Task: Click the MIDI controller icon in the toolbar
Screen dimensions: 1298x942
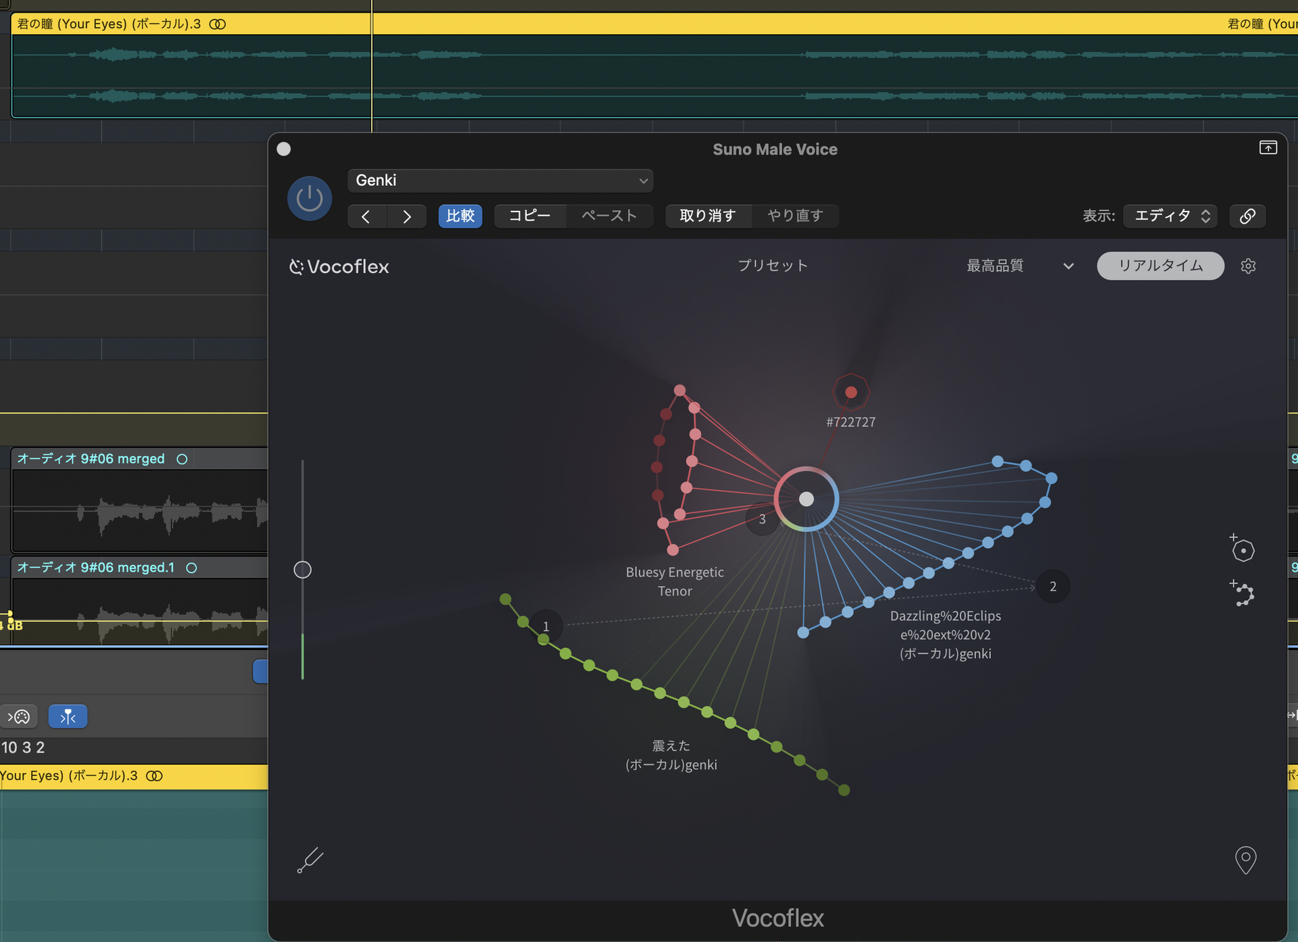Action: pos(20,716)
